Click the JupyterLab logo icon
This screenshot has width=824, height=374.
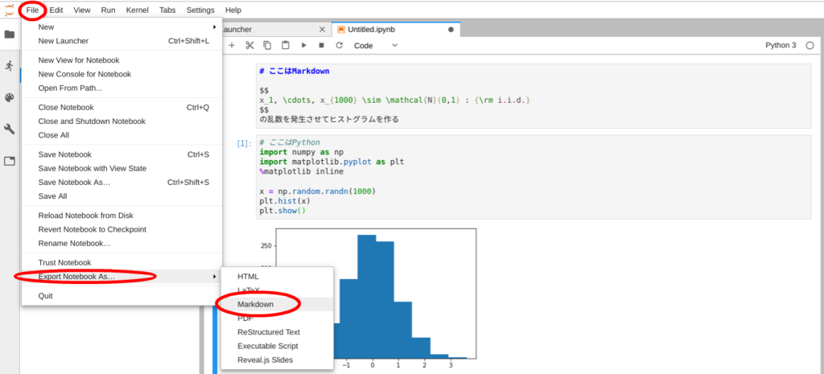(x=10, y=10)
